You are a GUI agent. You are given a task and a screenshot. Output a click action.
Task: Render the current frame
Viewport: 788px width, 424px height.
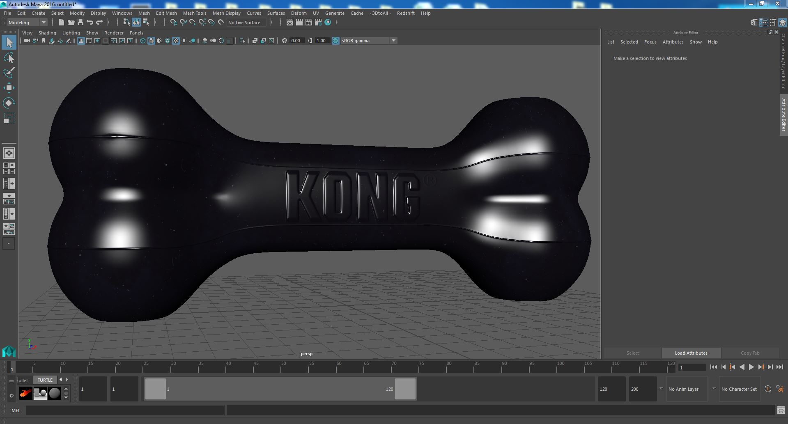pos(299,22)
